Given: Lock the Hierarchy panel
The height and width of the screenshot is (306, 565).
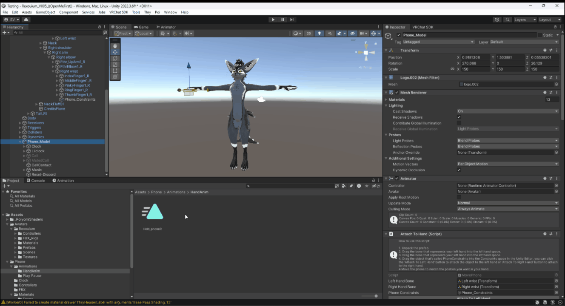Looking at the screenshot, I should click(x=100, y=27).
